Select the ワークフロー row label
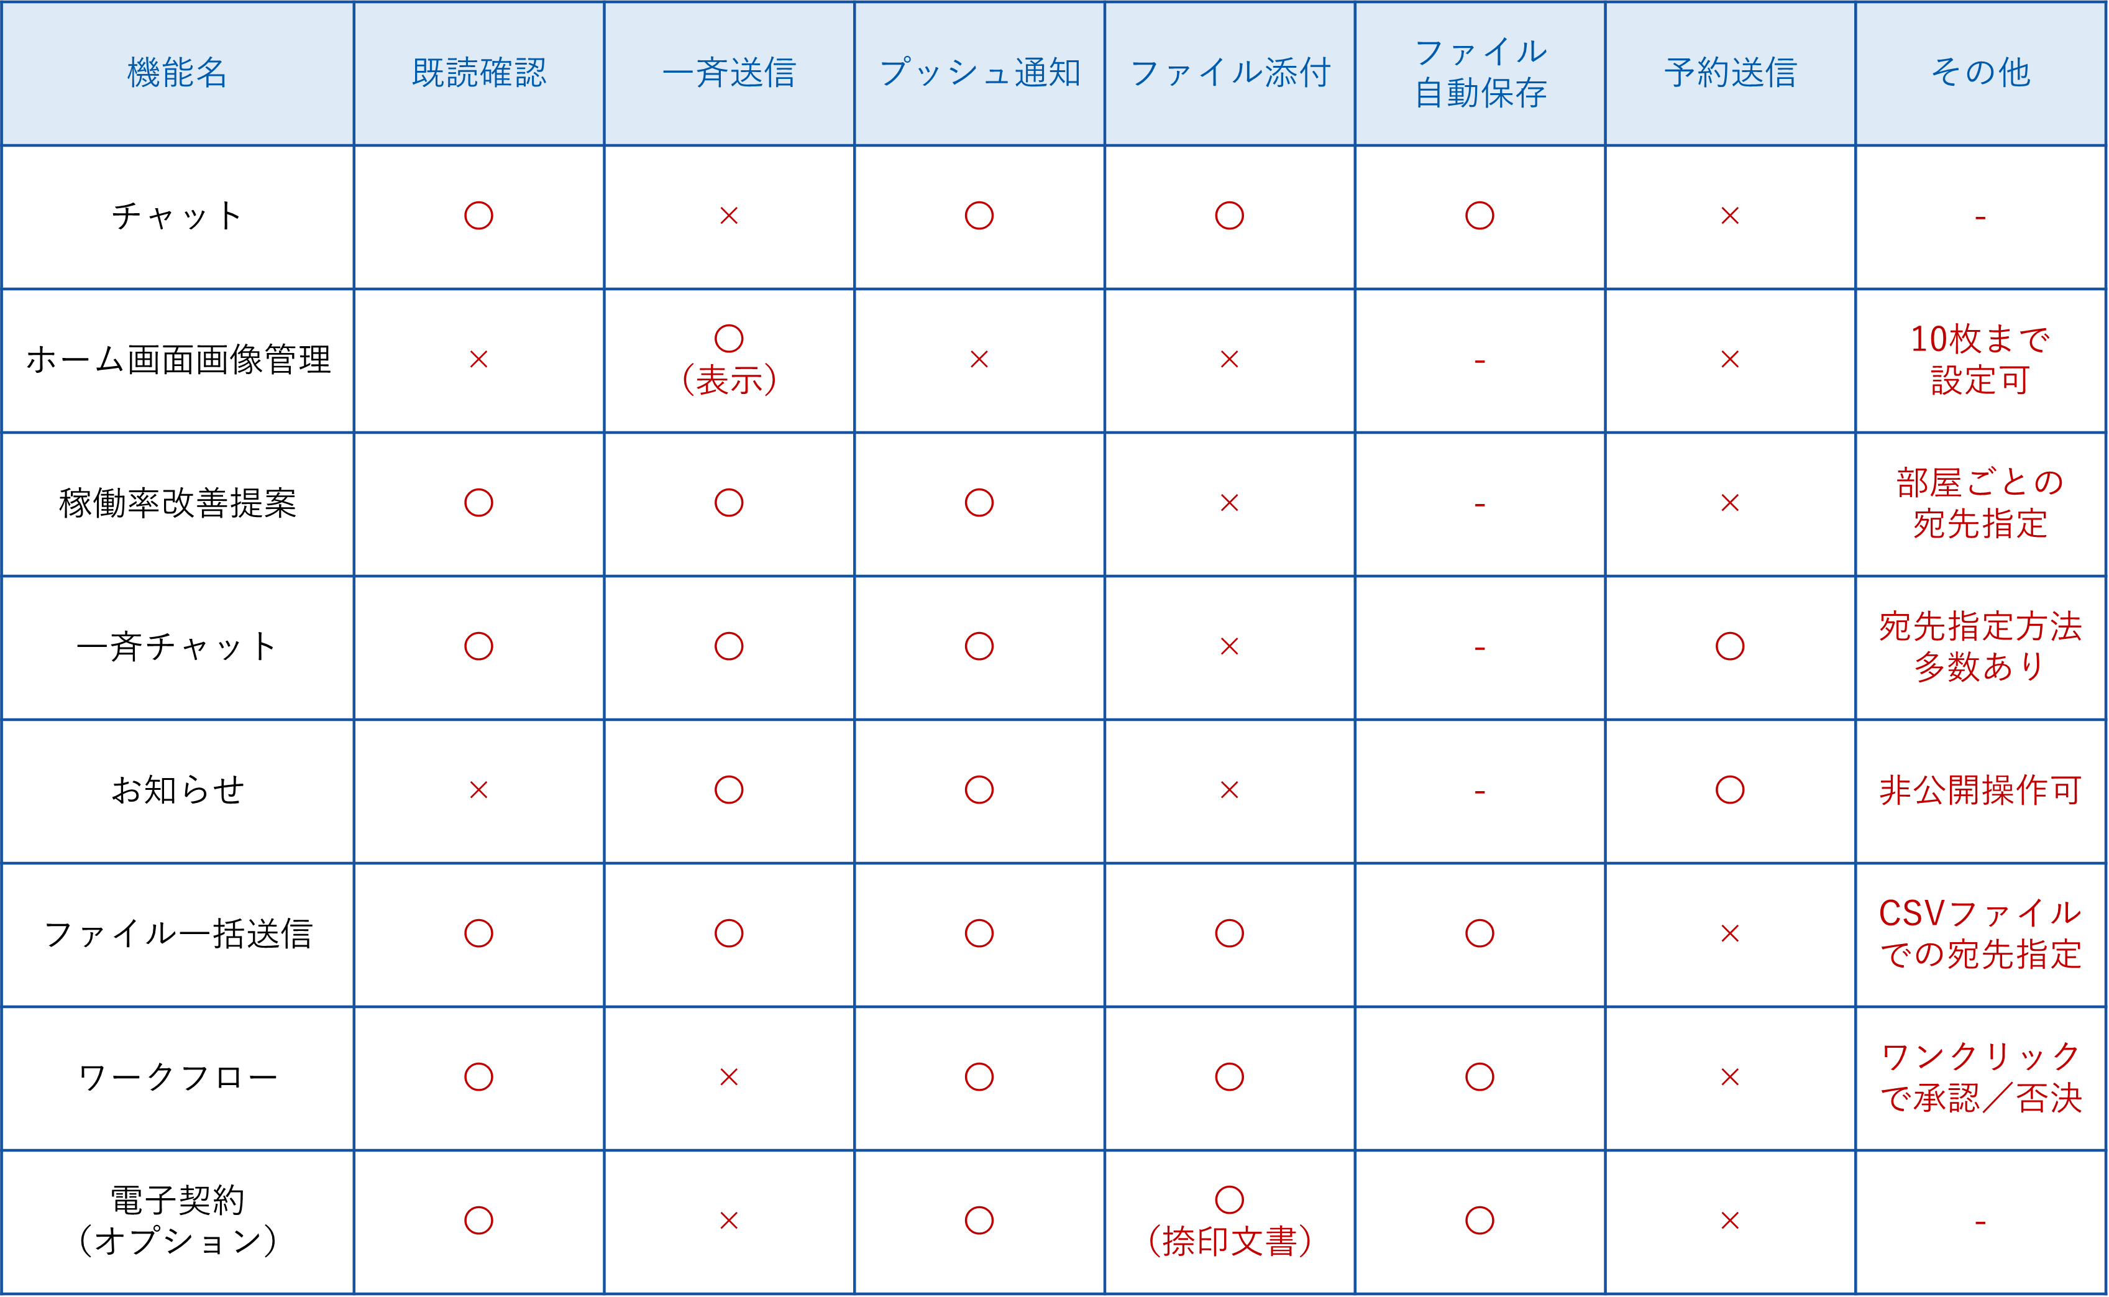2109x1297 pixels. 178,1076
